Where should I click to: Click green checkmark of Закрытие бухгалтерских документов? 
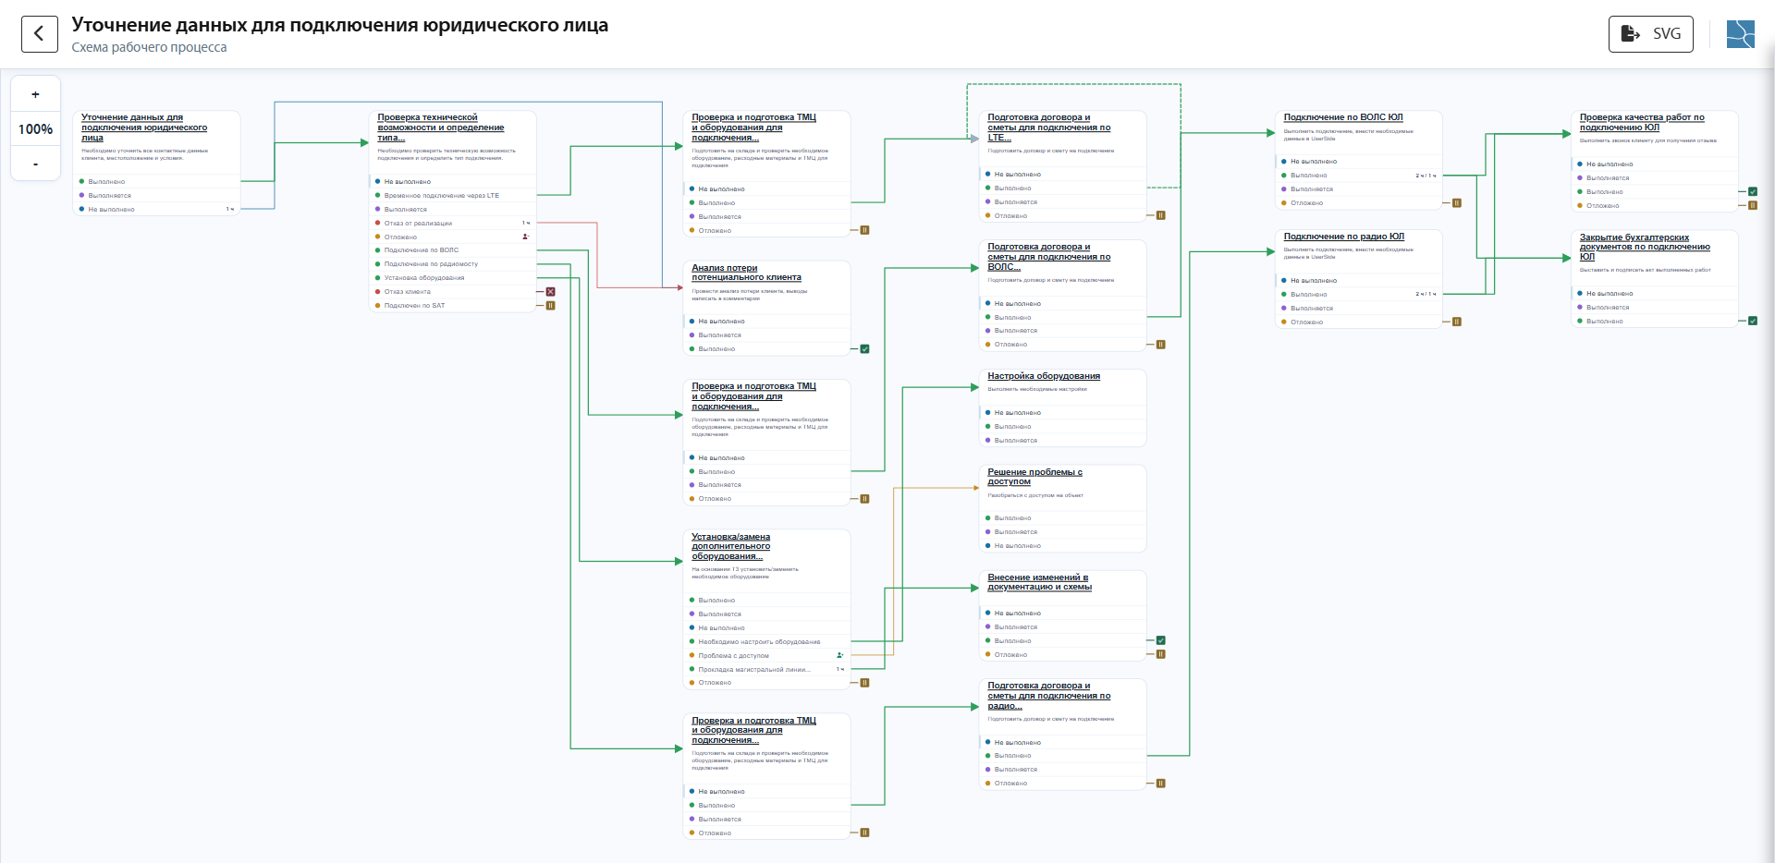(x=1753, y=322)
